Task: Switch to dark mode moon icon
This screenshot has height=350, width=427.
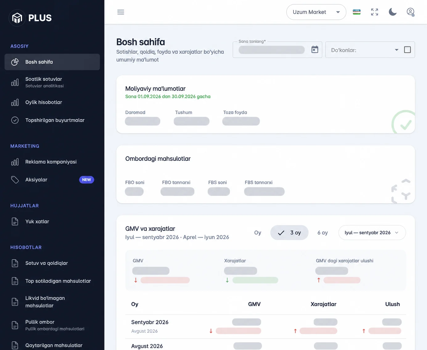Action: (x=392, y=12)
